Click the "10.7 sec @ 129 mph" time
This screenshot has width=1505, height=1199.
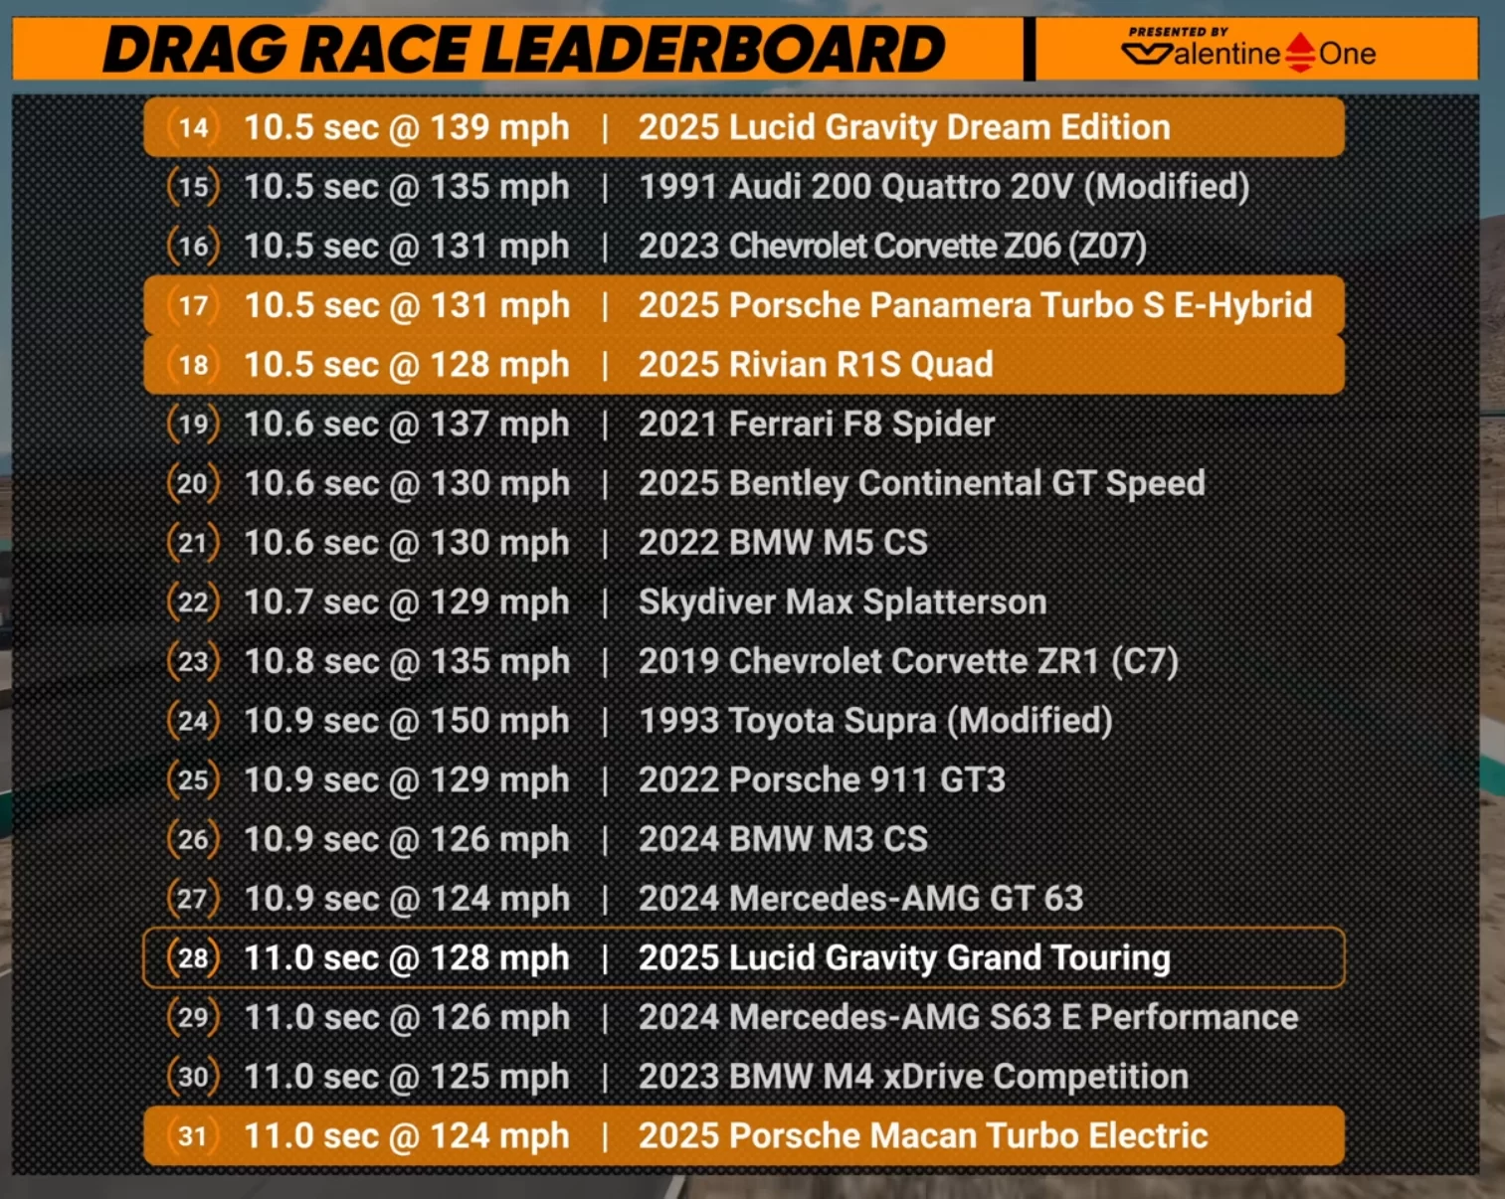(407, 602)
